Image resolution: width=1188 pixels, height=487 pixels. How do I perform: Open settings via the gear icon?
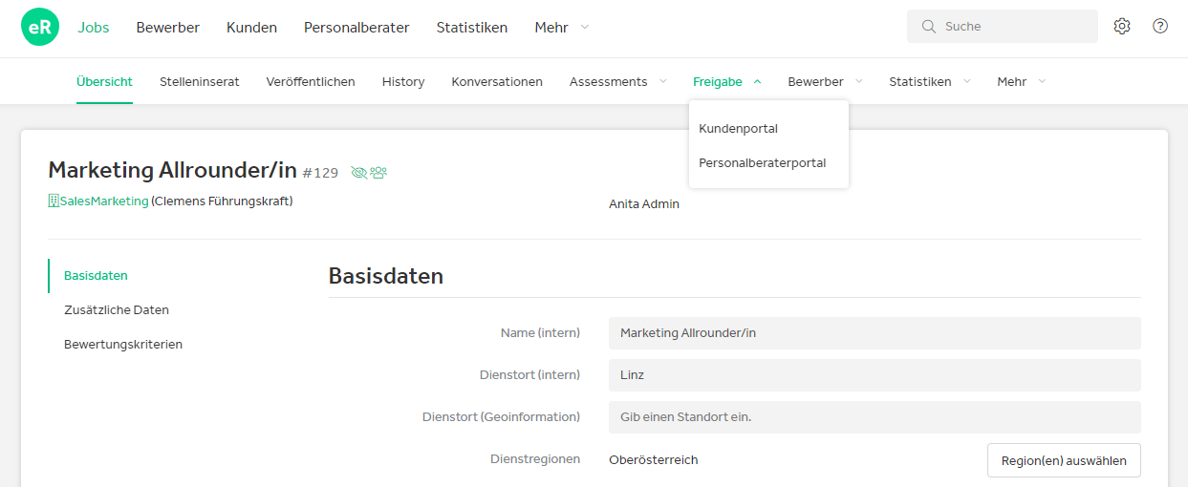click(x=1122, y=27)
